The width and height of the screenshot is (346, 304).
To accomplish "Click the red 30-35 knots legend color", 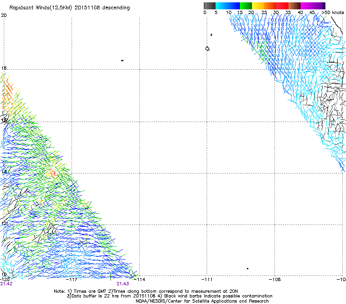I will 282,6.
